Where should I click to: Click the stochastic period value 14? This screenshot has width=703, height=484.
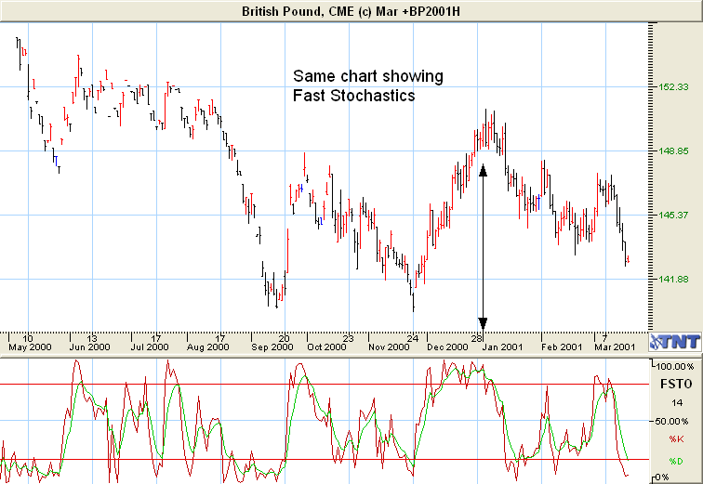(x=677, y=402)
